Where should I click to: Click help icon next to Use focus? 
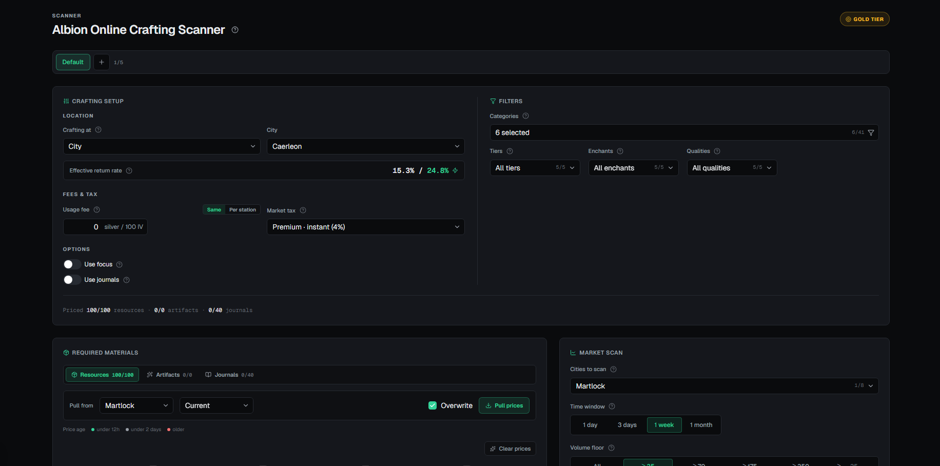(x=120, y=265)
